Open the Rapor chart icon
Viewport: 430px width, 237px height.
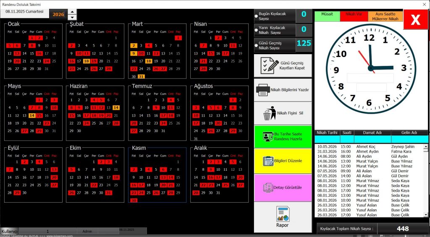(283, 214)
